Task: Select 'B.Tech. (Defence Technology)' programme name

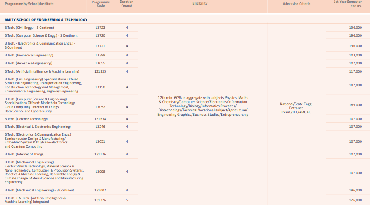Action: [26, 119]
